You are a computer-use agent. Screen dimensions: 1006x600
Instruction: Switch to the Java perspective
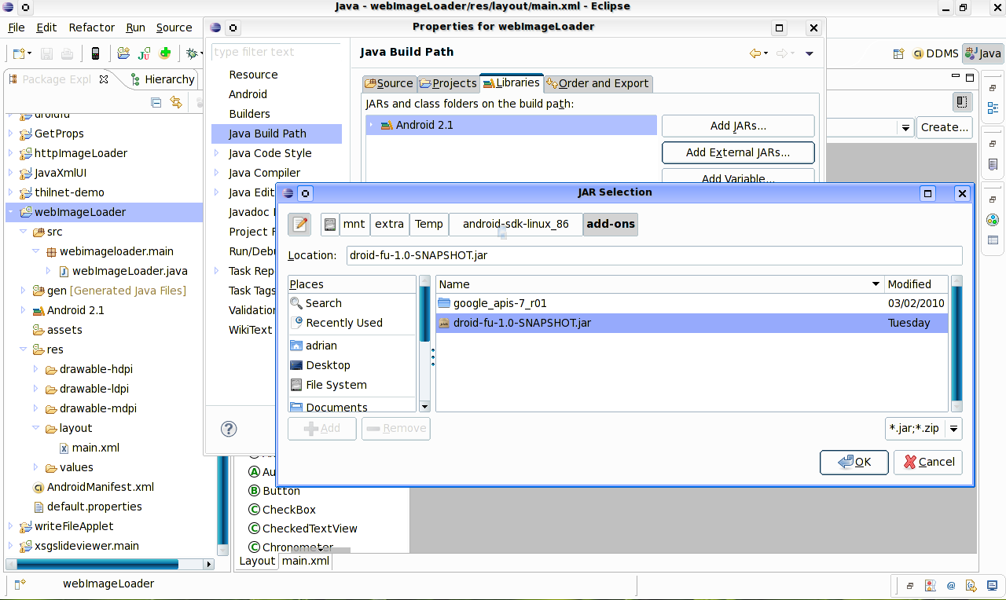pyautogui.click(x=983, y=53)
